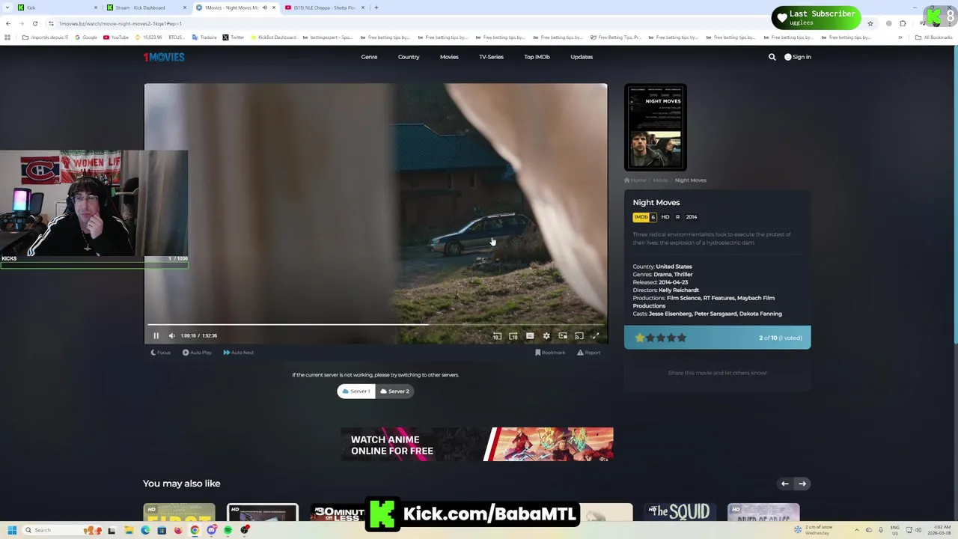Switch to the NLE Choppa YouTube tab
Image resolution: width=958 pixels, height=539 pixels.
[x=324, y=7]
